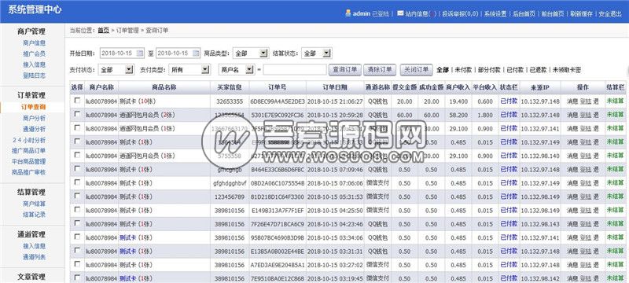This screenshot has width=629, height=283.
Task: Filter orders by 已付款 link above table
Action: point(515,70)
